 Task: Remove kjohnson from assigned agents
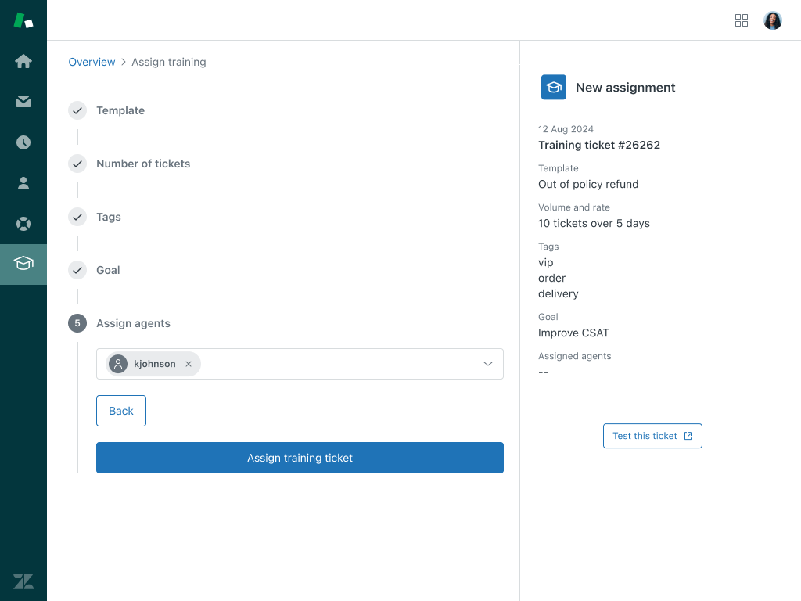coord(188,363)
